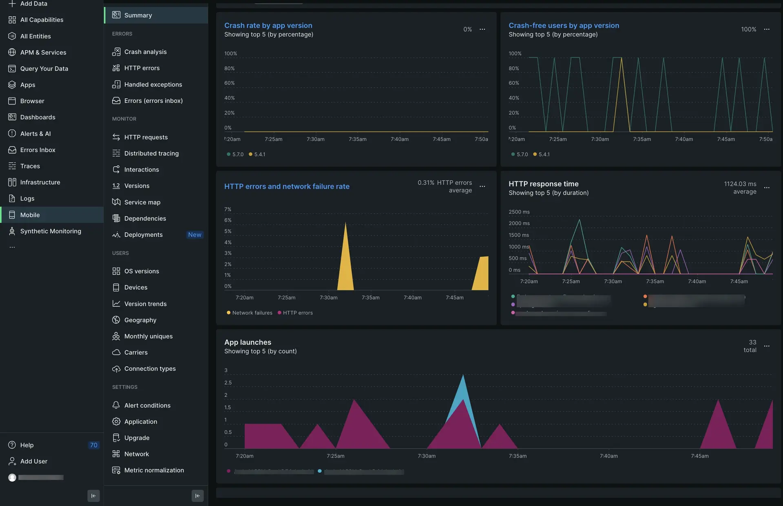Click App launches total count 33
Image resolution: width=783 pixels, height=506 pixels.
[750, 346]
